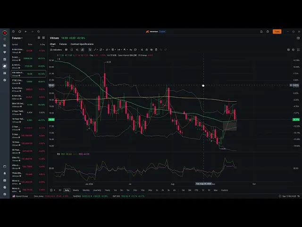Toggle drawing visibility eye icon
Image resolution: width=302 pixels, height=227 pixels.
(x=151, y=50)
